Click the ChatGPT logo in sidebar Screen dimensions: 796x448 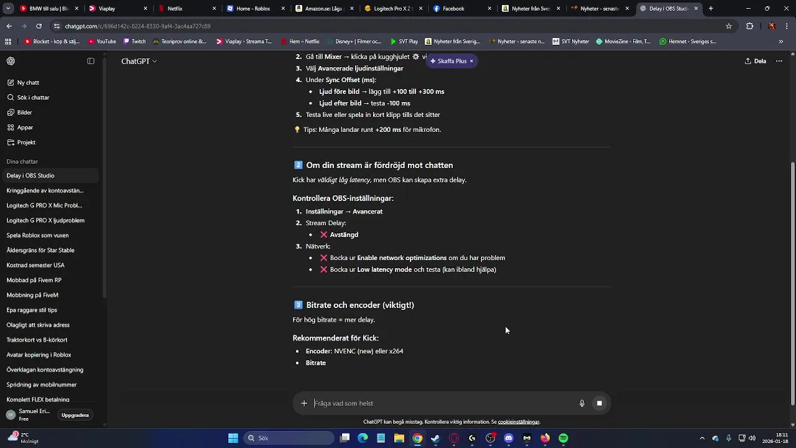(x=11, y=61)
